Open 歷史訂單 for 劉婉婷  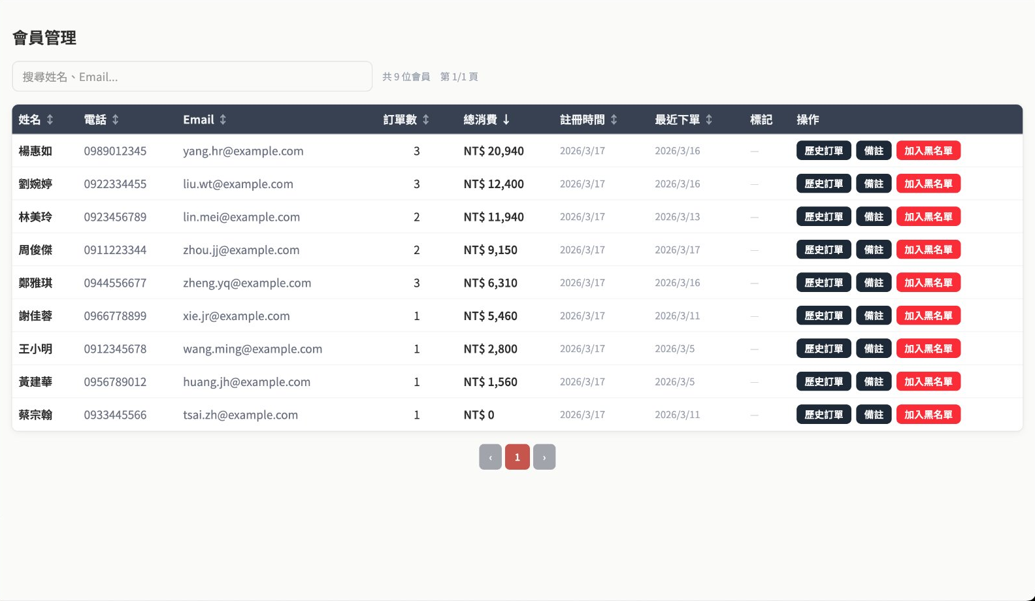[823, 184]
